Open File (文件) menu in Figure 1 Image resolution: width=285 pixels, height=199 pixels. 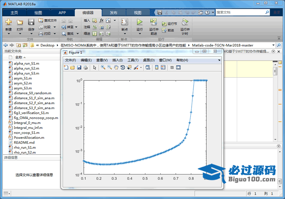coord(70,60)
